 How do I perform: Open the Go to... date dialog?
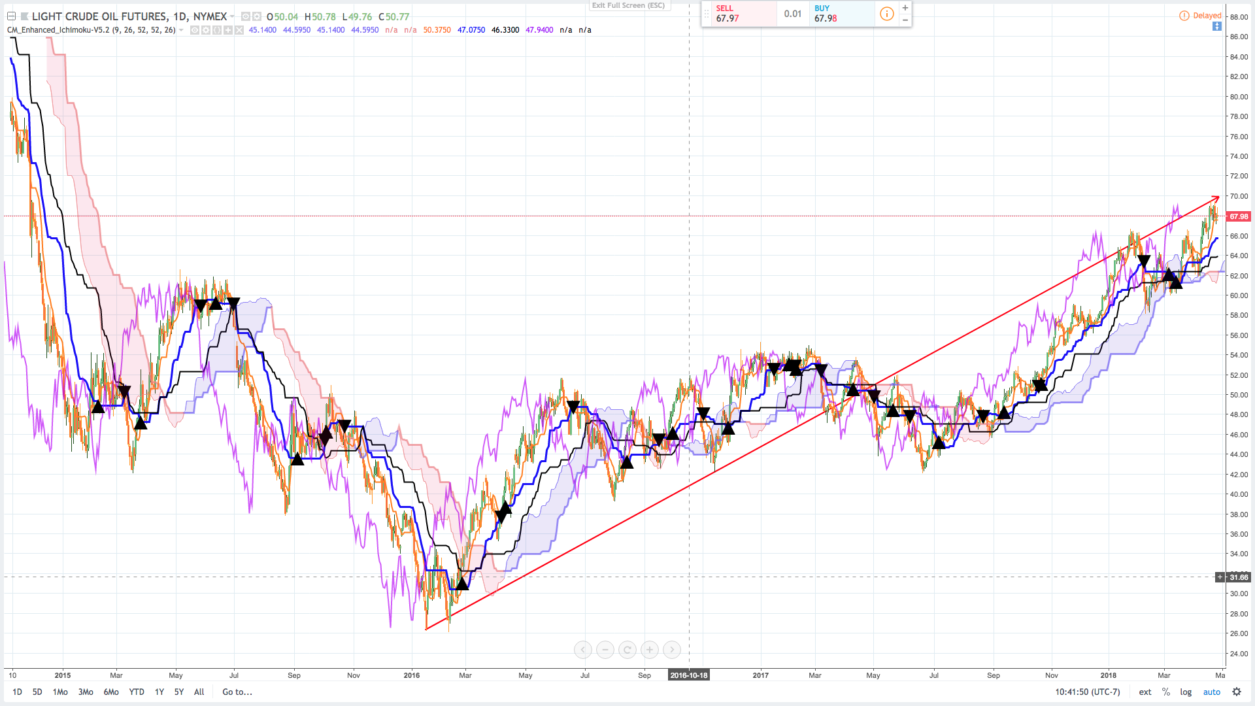[237, 692]
